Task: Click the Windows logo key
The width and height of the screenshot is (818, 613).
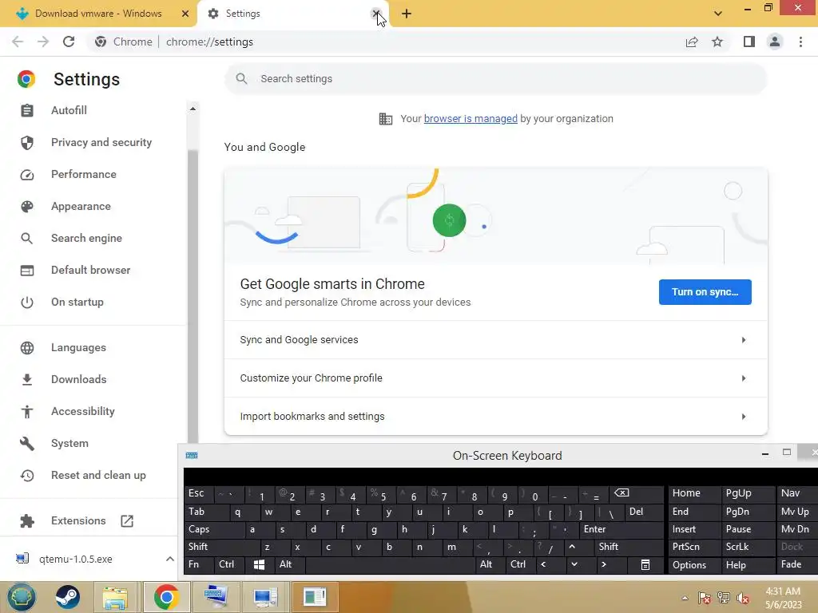Action: (x=259, y=564)
